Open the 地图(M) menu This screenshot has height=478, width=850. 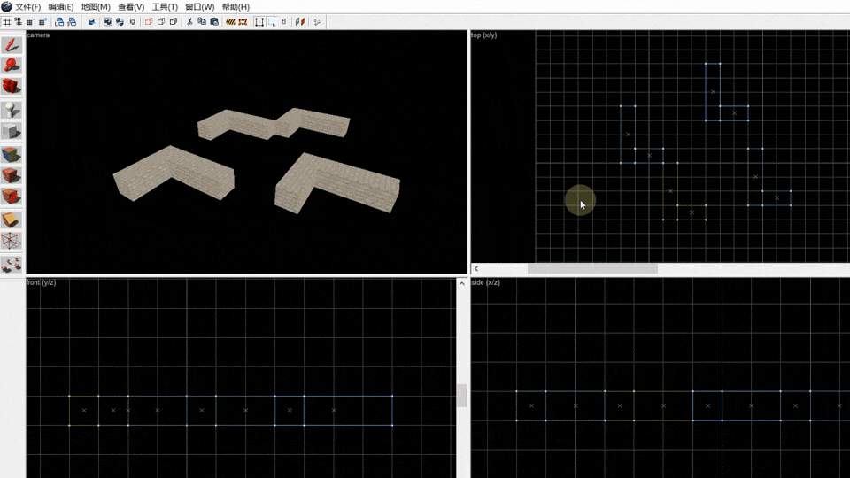click(x=96, y=7)
